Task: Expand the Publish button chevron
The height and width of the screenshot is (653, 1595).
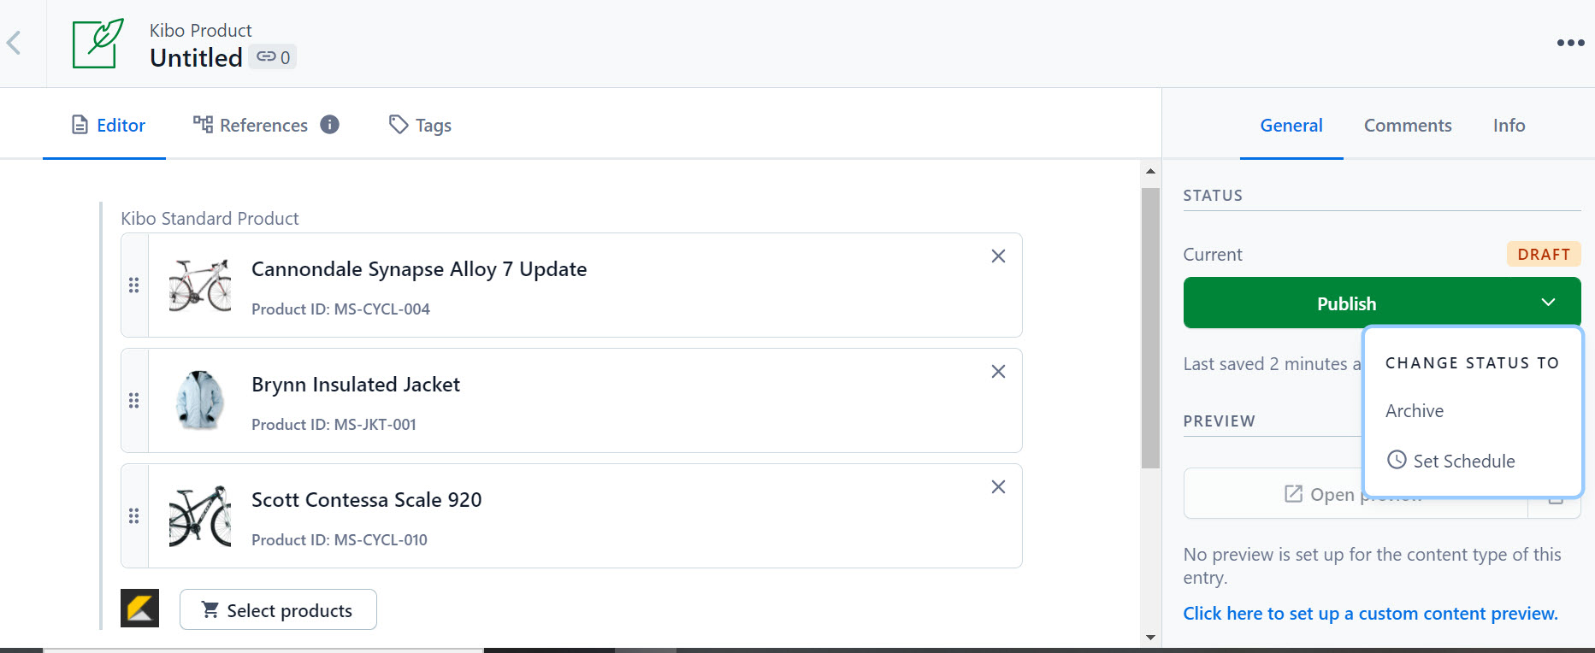Action: click(1548, 302)
